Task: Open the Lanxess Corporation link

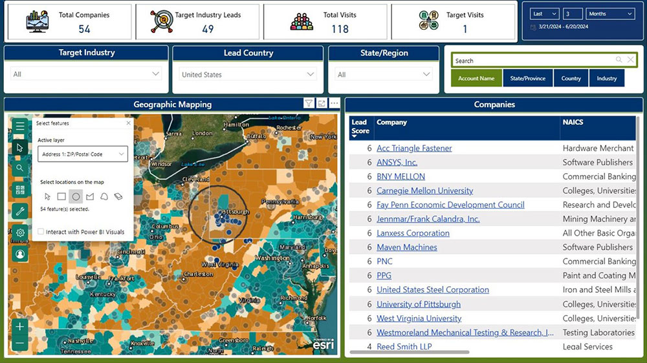Action: [413, 233]
